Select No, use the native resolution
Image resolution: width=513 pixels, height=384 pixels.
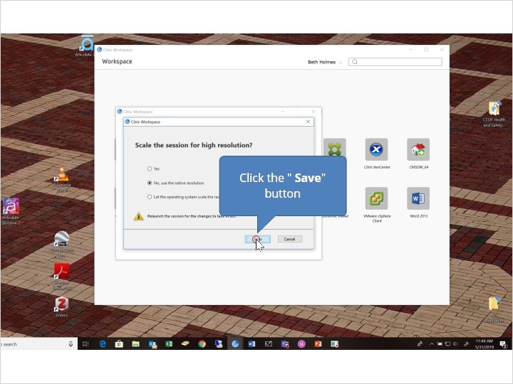[x=150, y=183]
